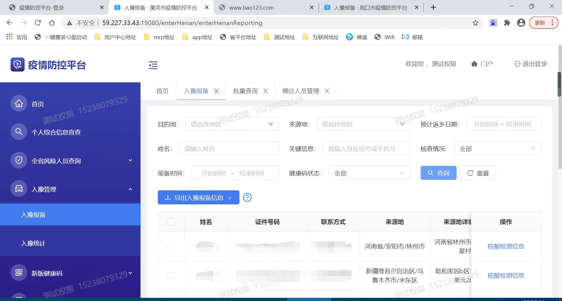This screenshot has width=562, height=301.
Task: Switch to the 批量查询 page tab
Action: pyautogui.click(x=245, y=91)
